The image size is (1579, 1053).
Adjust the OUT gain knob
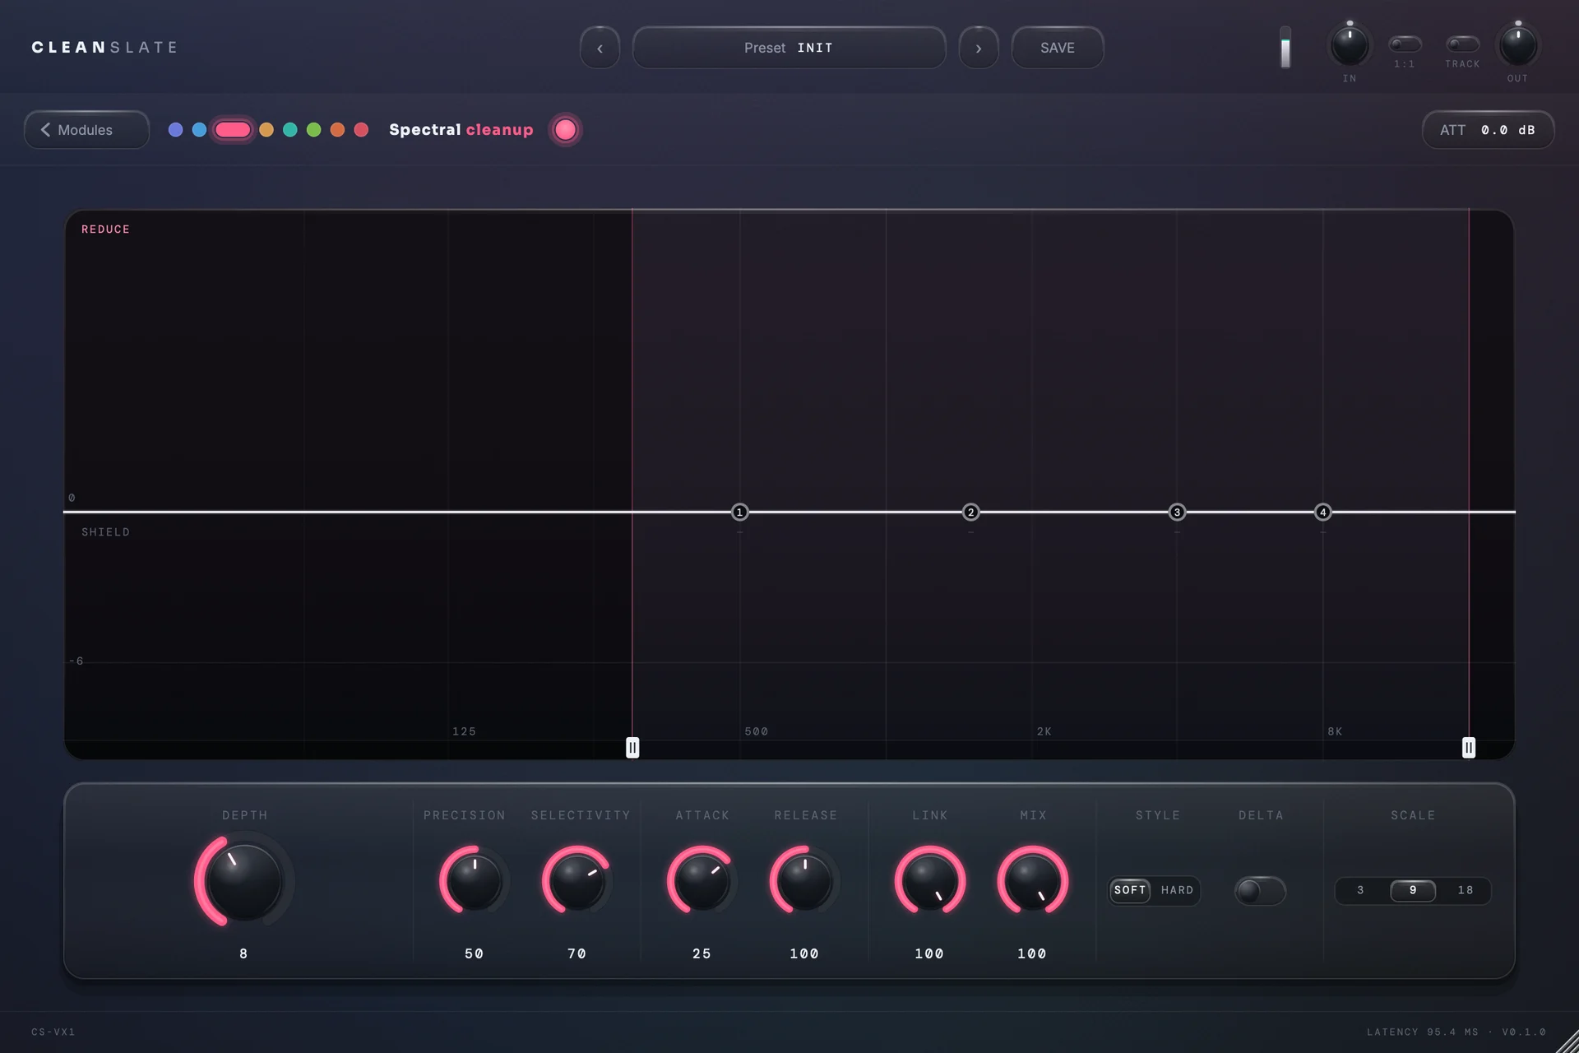click(1518, 46)
